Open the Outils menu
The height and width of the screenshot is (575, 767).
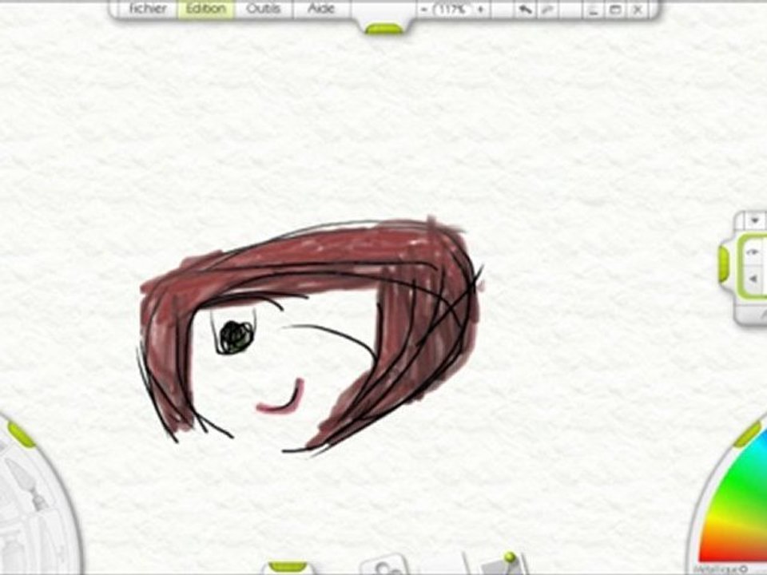263,10
